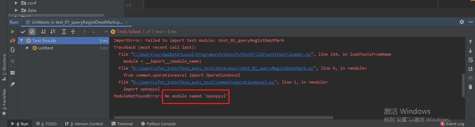The width and height of the screenshot is (475, 127).
Task: Click the ImportError message line
Action: click(199, 40)
